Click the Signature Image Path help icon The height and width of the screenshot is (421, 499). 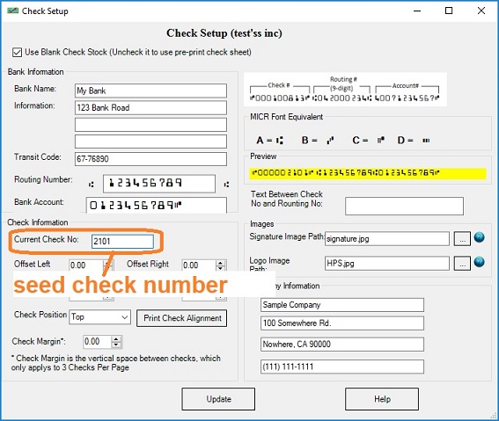pos(479,237)
